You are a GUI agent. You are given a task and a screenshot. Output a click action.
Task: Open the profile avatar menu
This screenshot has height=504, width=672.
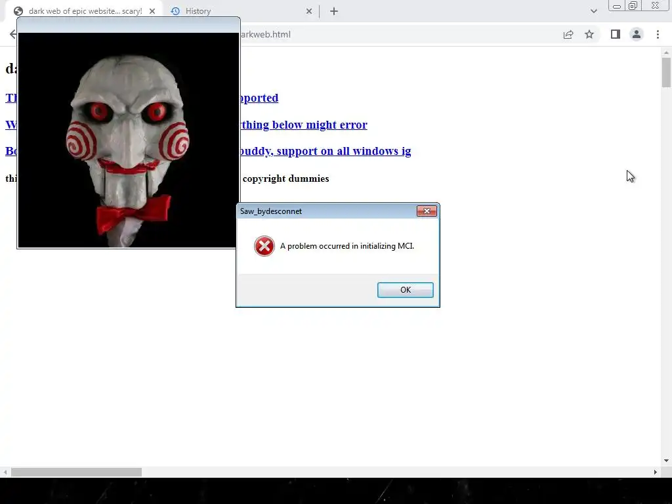(637, 34)
